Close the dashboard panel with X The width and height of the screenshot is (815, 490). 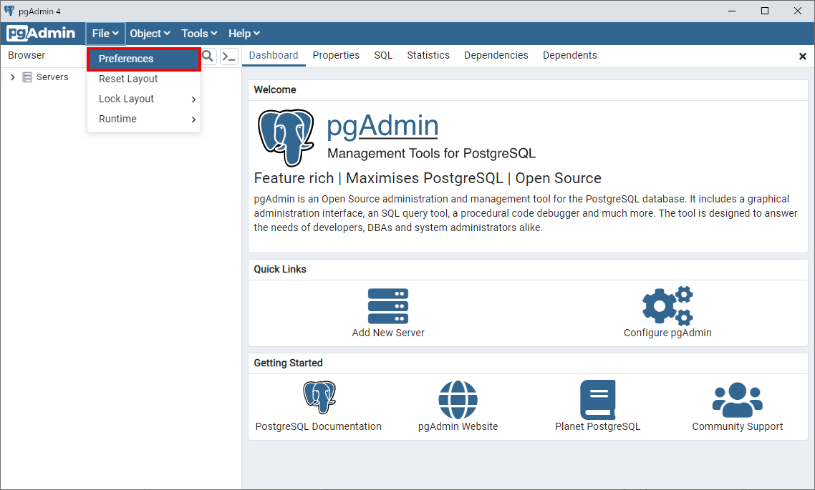tap(802, 56)
